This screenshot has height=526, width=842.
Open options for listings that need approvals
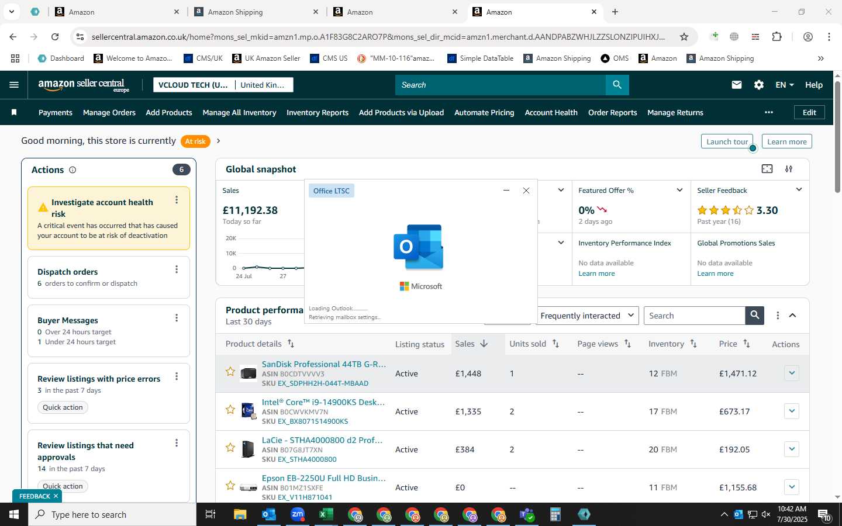click(x=177, y=443)
